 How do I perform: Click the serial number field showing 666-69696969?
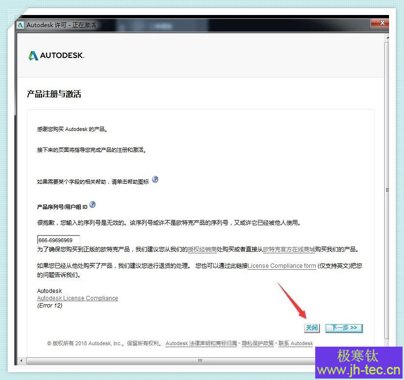tap(58, 240)
